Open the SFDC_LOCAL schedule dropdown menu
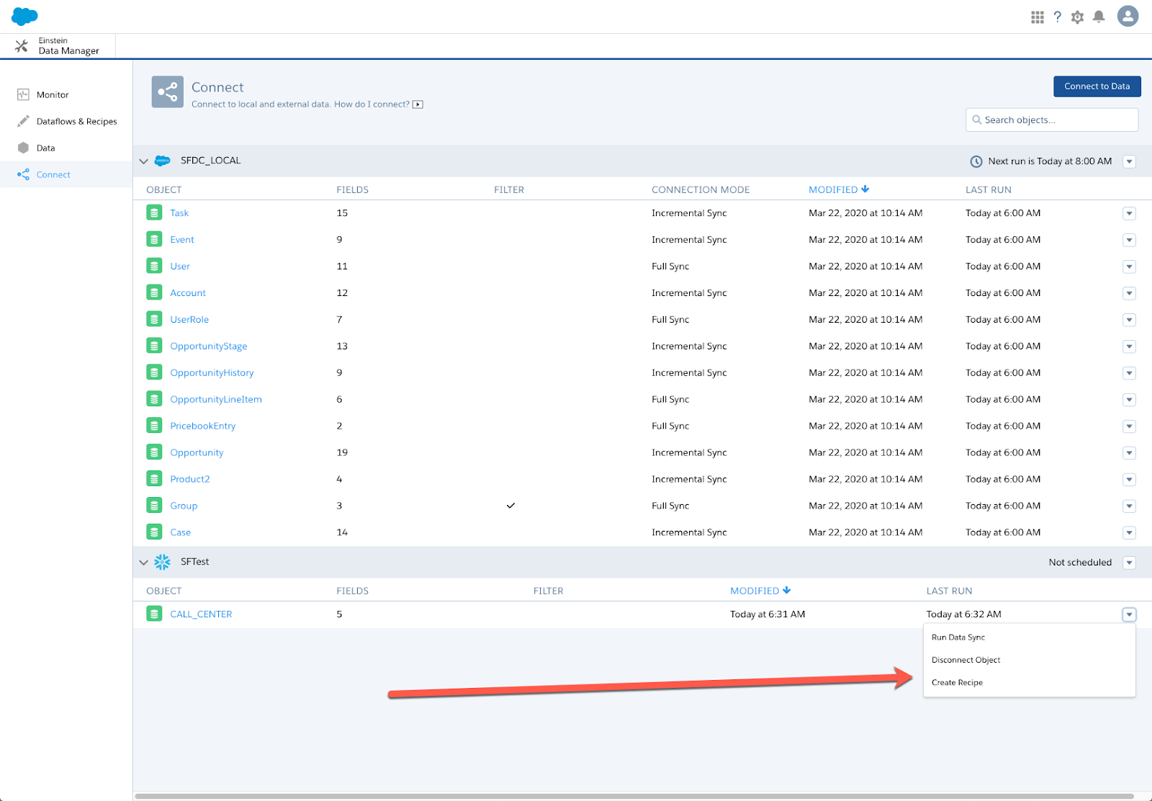 1129,161
